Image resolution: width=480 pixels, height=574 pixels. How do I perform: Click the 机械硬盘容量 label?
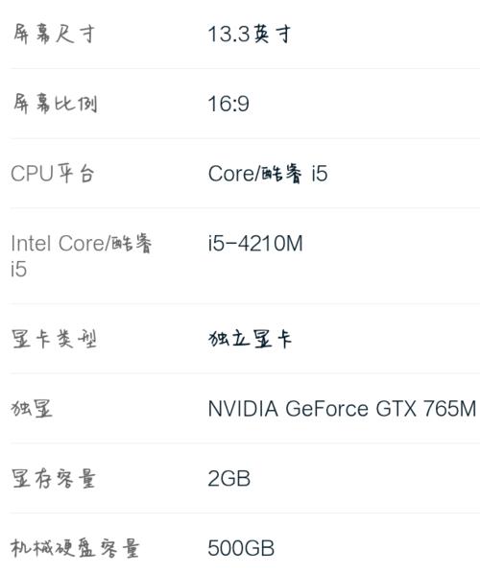pyautogui.click(x=75, y=548)
